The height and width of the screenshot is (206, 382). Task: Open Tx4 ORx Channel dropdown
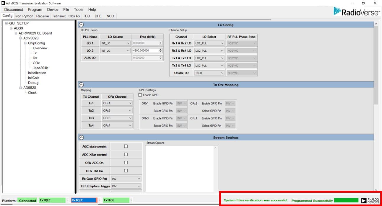(x=117, y=125)
